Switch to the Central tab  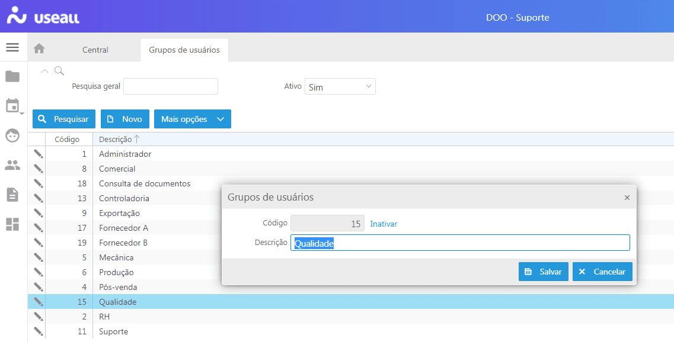95,50
